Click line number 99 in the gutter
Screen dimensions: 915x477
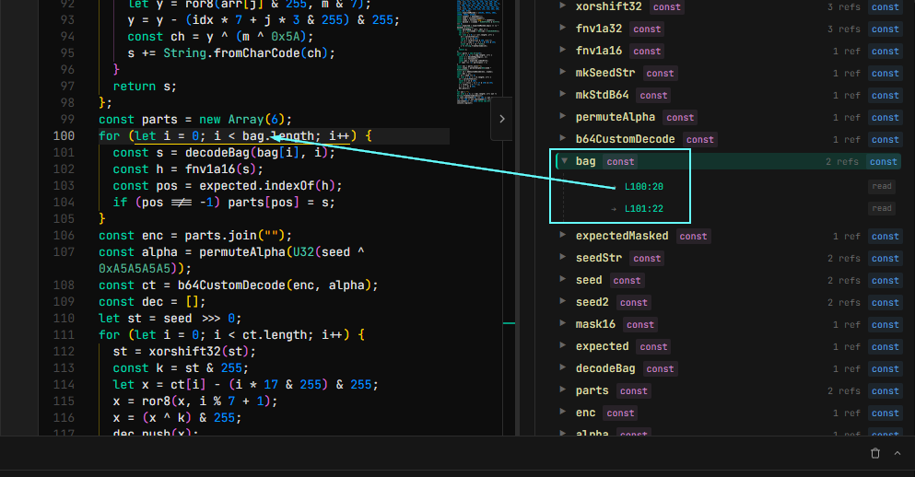tap(67, 119)
